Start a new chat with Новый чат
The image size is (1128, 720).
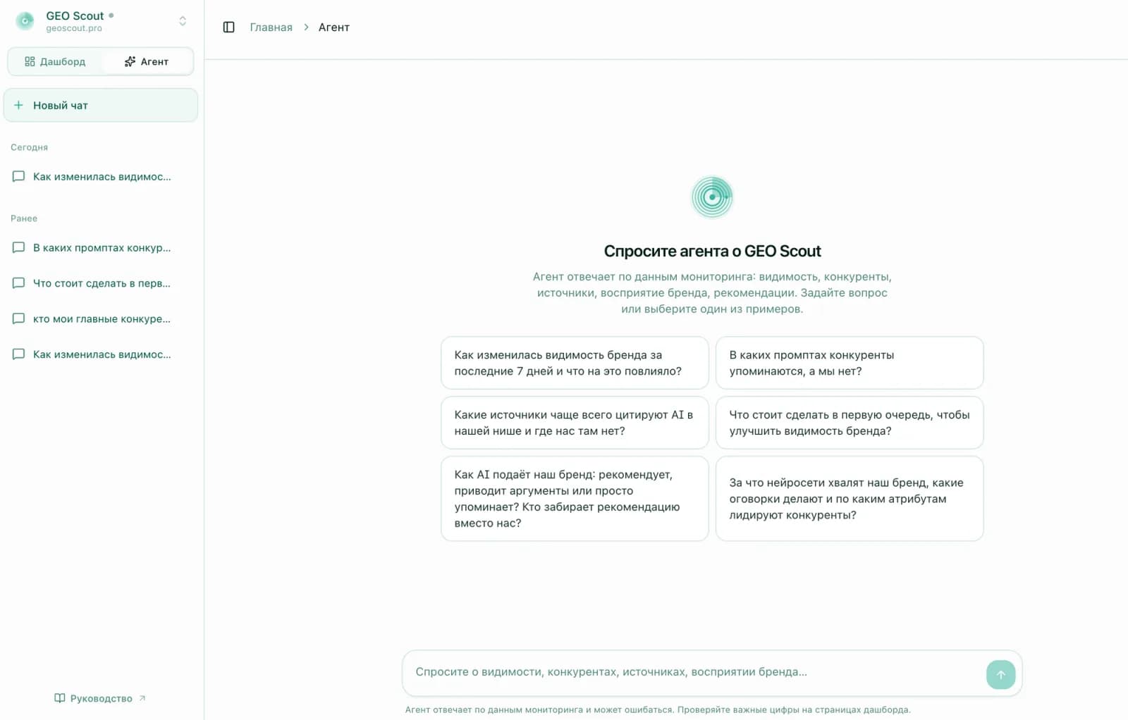[x=101, y=105]
